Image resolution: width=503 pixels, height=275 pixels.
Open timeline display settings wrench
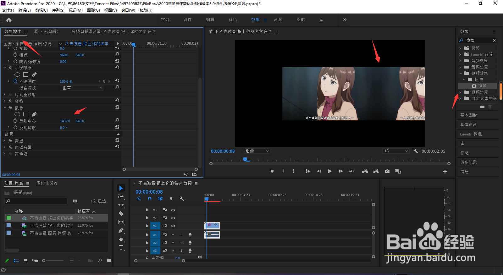pos(182,199)
